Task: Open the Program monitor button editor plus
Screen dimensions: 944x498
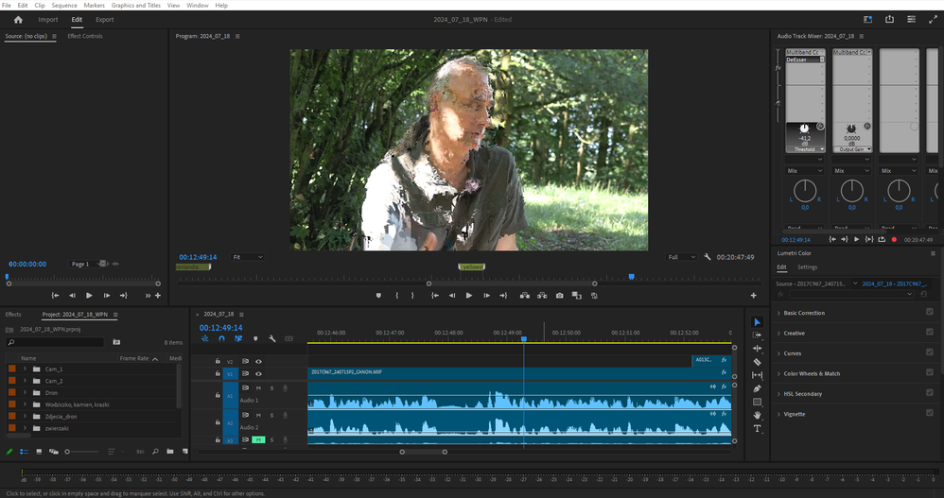Action: click(753, 296)
